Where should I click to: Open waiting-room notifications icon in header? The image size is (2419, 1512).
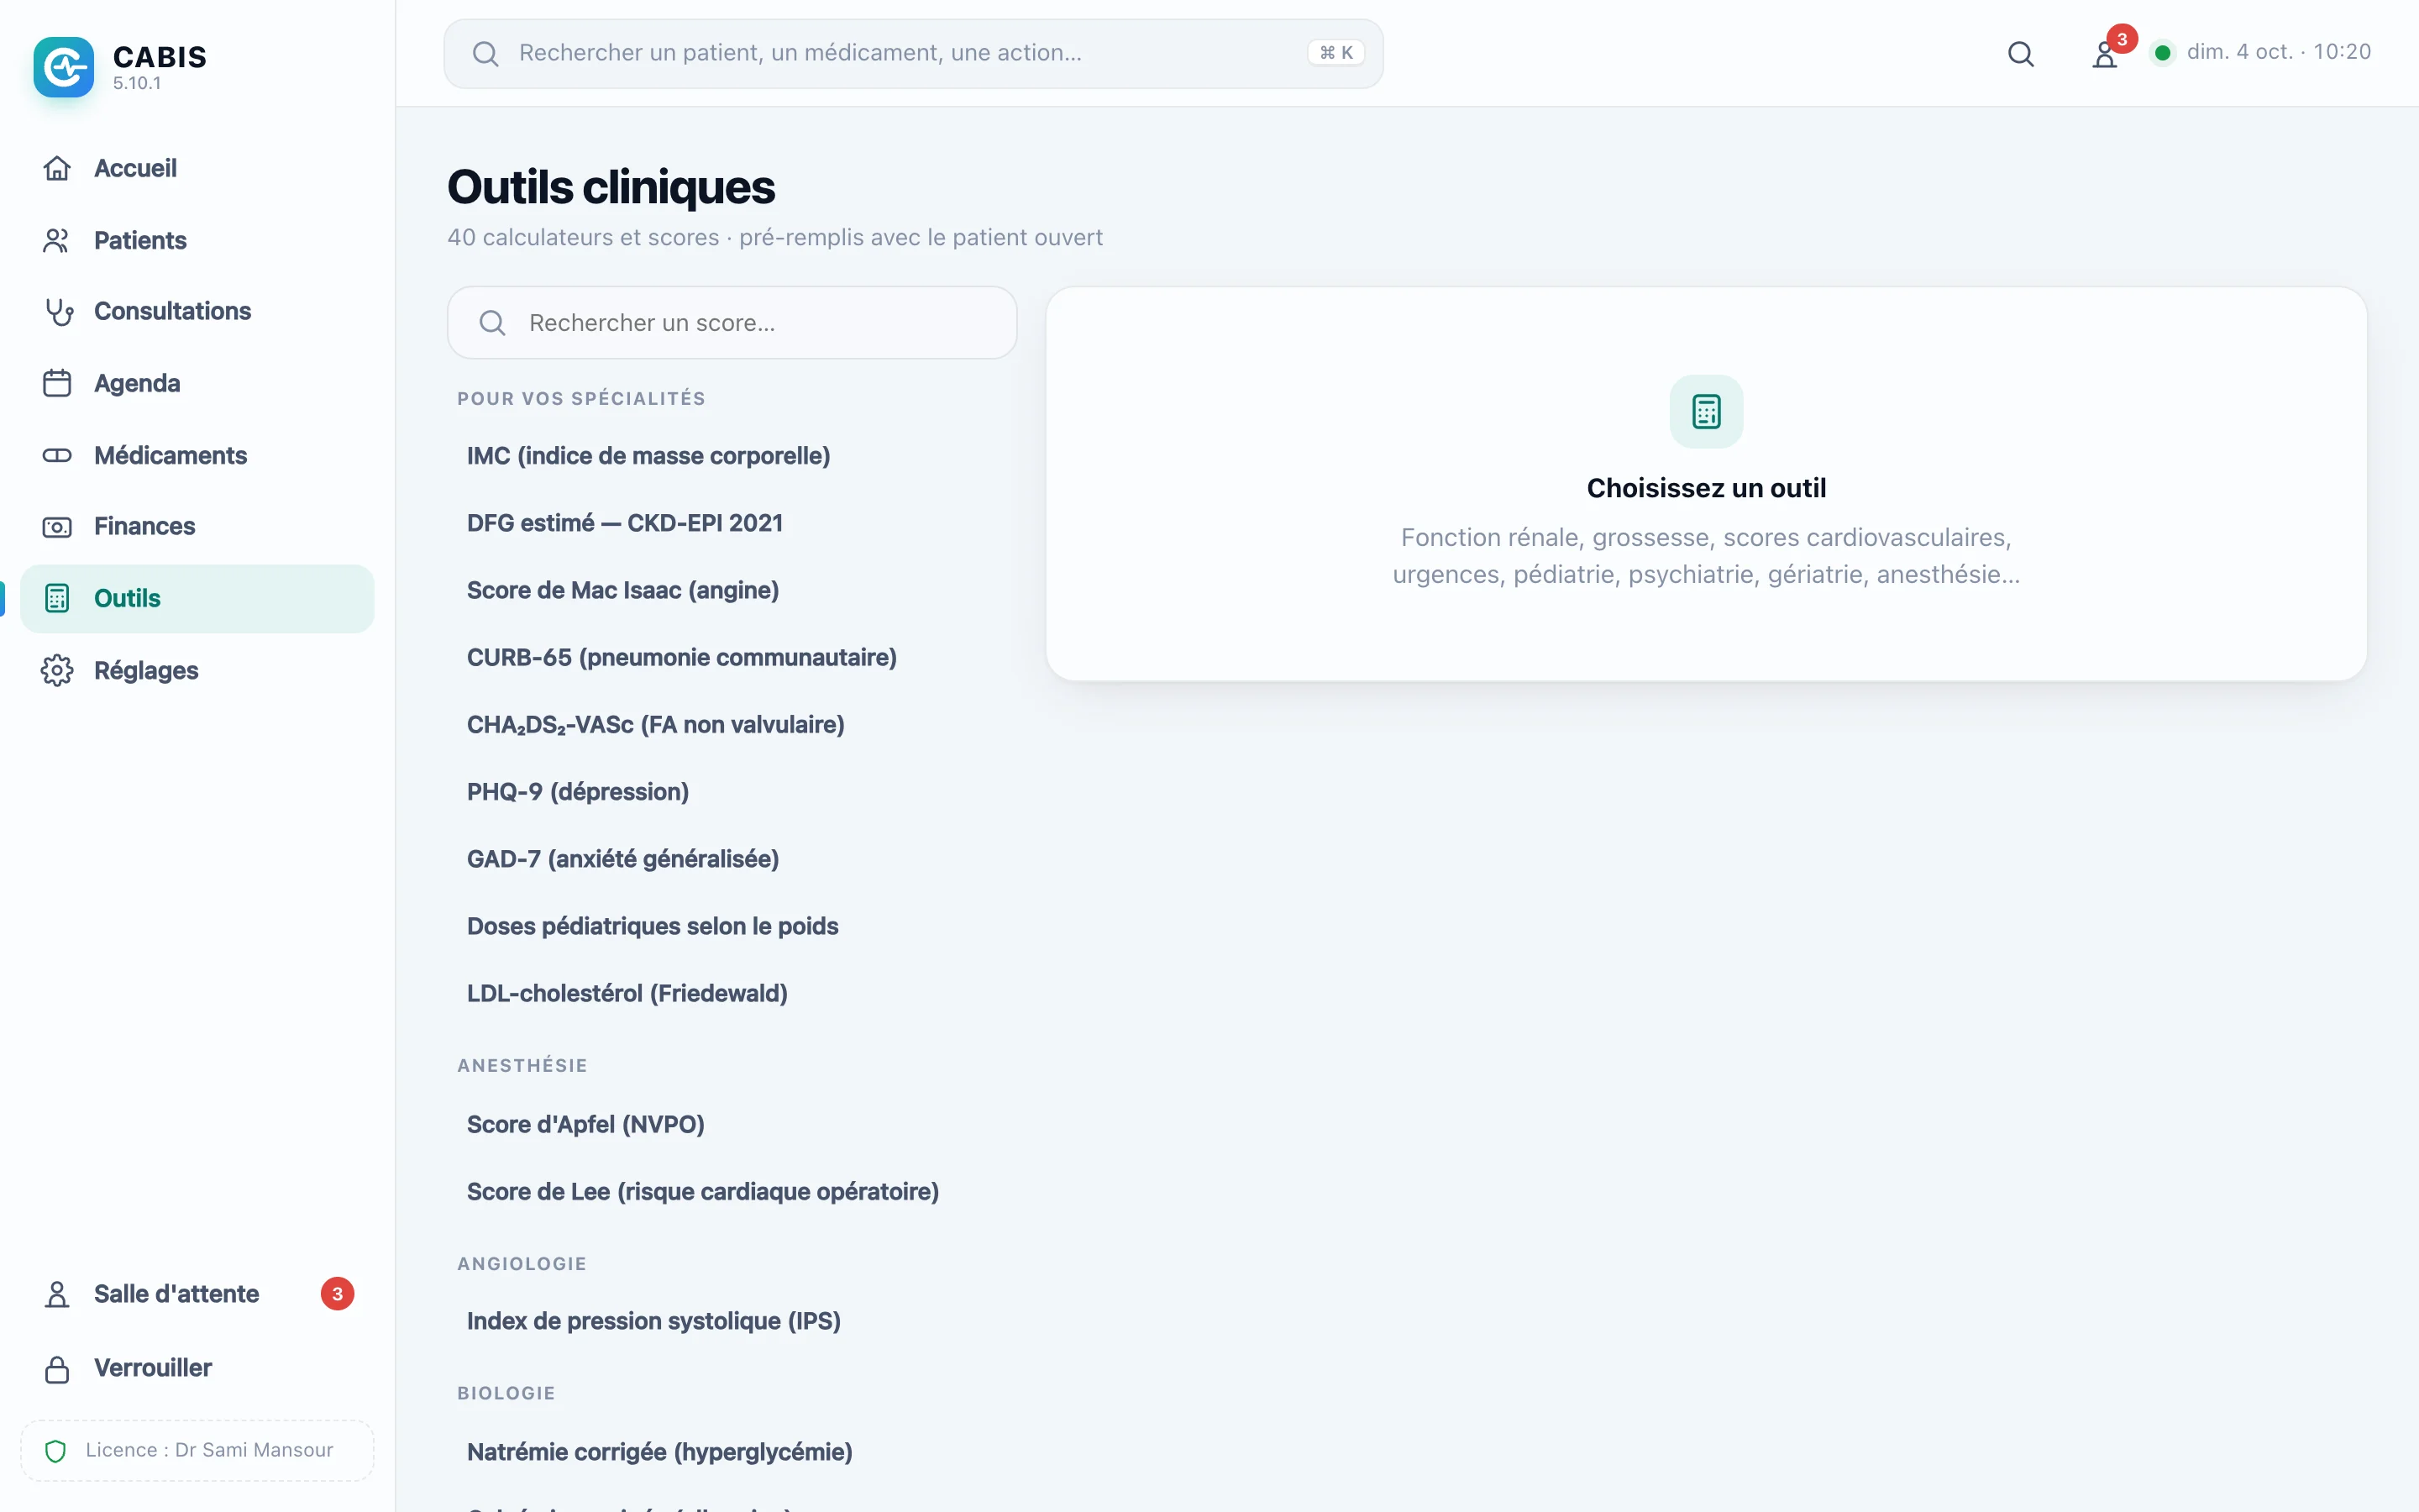[2105, 55]
